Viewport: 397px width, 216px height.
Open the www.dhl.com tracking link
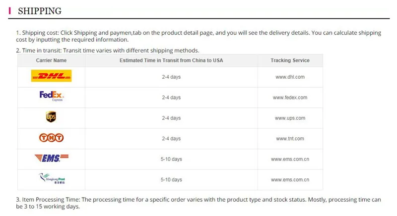tap(290, 77)
